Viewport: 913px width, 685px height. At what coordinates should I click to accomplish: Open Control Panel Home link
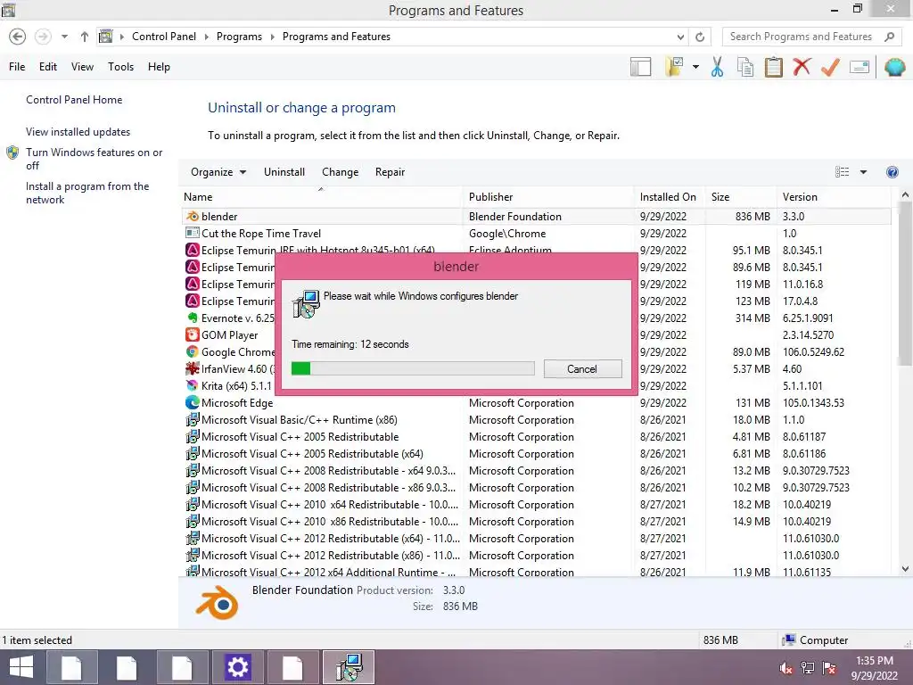coord(74,100)
